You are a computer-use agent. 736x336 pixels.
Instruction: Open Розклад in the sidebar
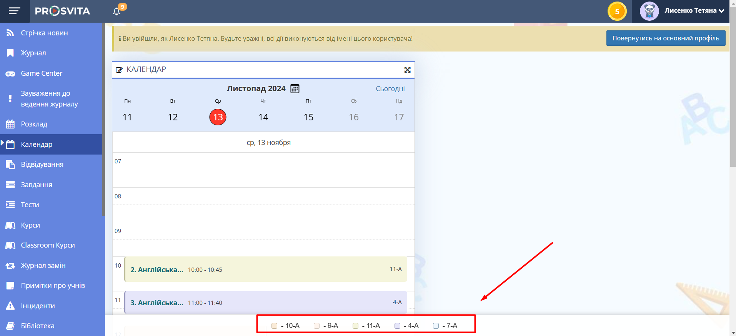34,124
